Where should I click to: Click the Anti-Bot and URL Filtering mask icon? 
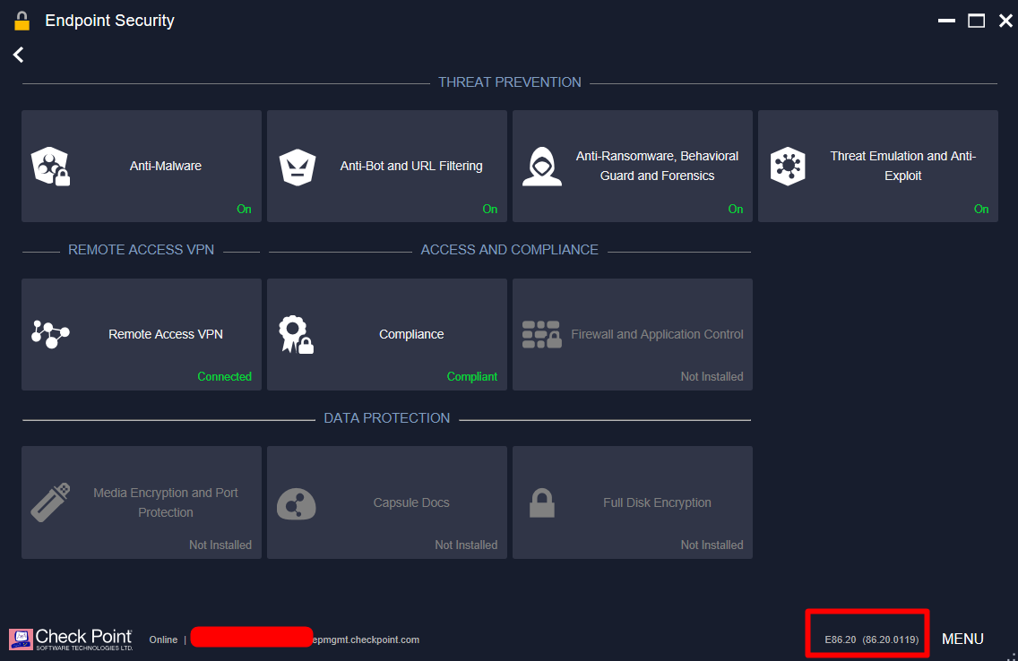click(298, 167)
